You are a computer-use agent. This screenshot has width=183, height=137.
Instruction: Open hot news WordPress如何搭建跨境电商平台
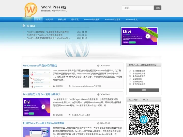pos(49,38)
